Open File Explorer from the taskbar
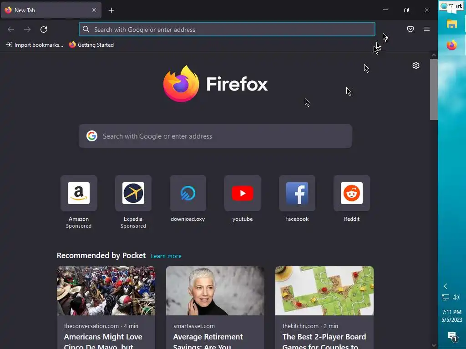Viewport: 466px width, 349px height. coord(452,24)
